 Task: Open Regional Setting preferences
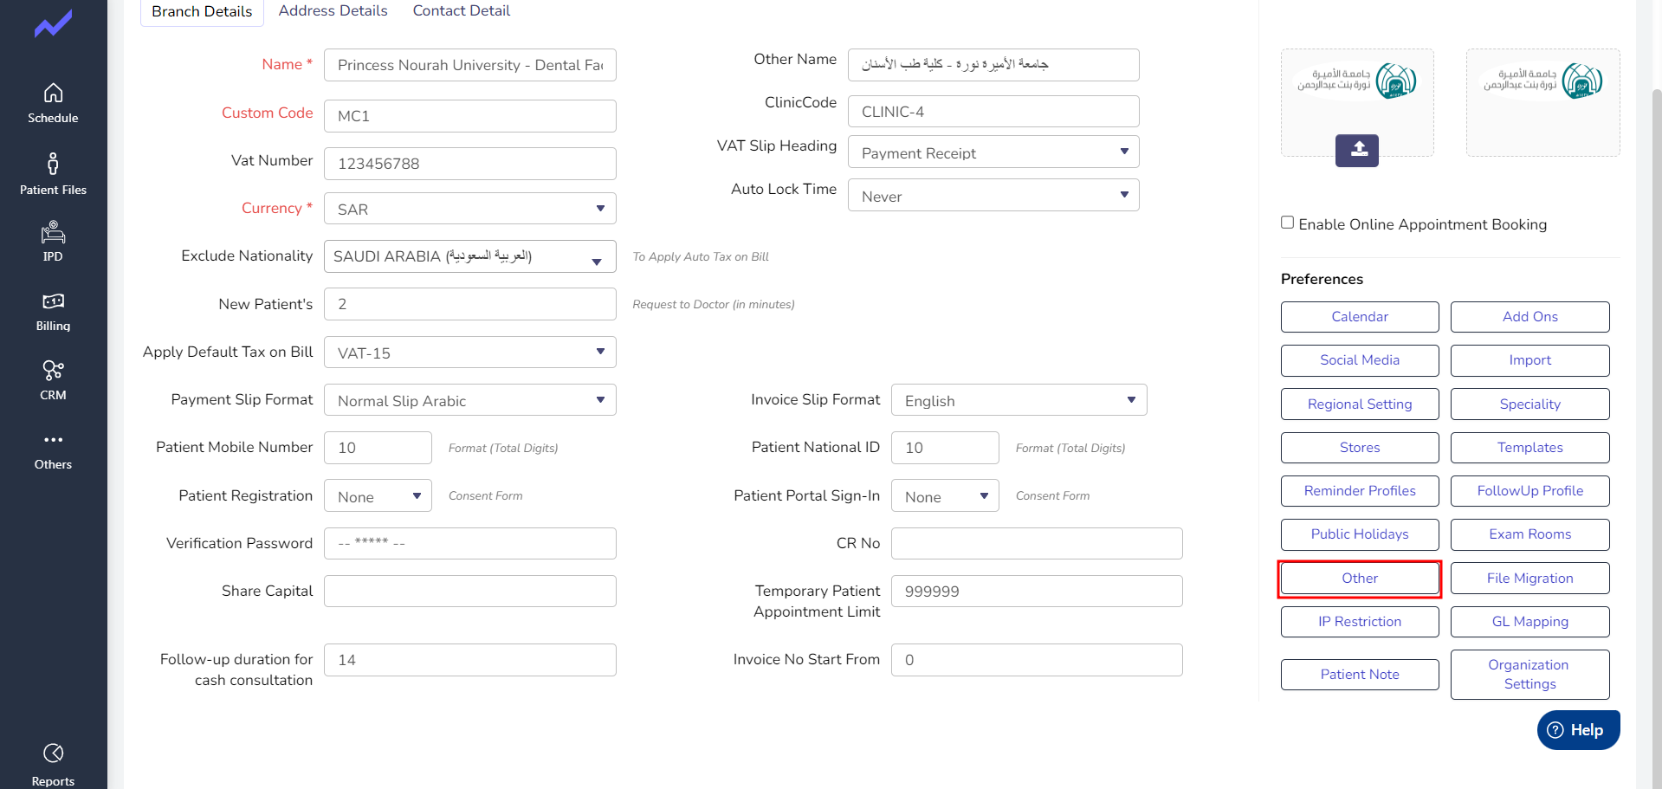(x=1360, y=404)
